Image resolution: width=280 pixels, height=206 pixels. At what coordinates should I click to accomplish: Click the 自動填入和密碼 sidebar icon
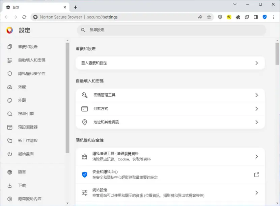10,60
